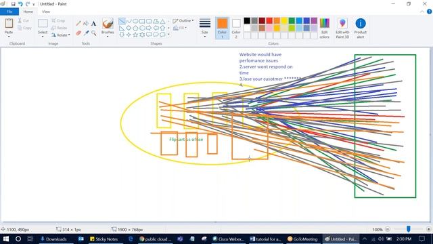The width and height of the screenshot is (433, 244).
Task: Click the Resize button
Action: click(x=60, y=28)
